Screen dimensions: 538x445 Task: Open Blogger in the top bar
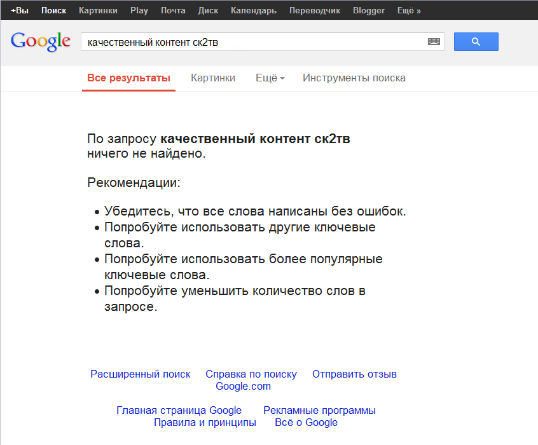click(x=368, y=10)
